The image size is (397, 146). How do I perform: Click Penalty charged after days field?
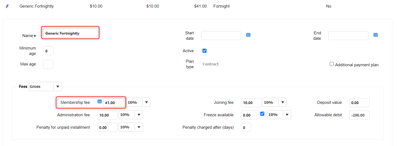246,127
